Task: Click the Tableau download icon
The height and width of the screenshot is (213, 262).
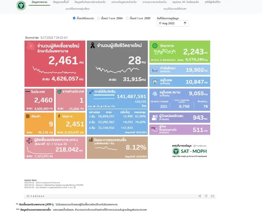Action: [206, 196]
